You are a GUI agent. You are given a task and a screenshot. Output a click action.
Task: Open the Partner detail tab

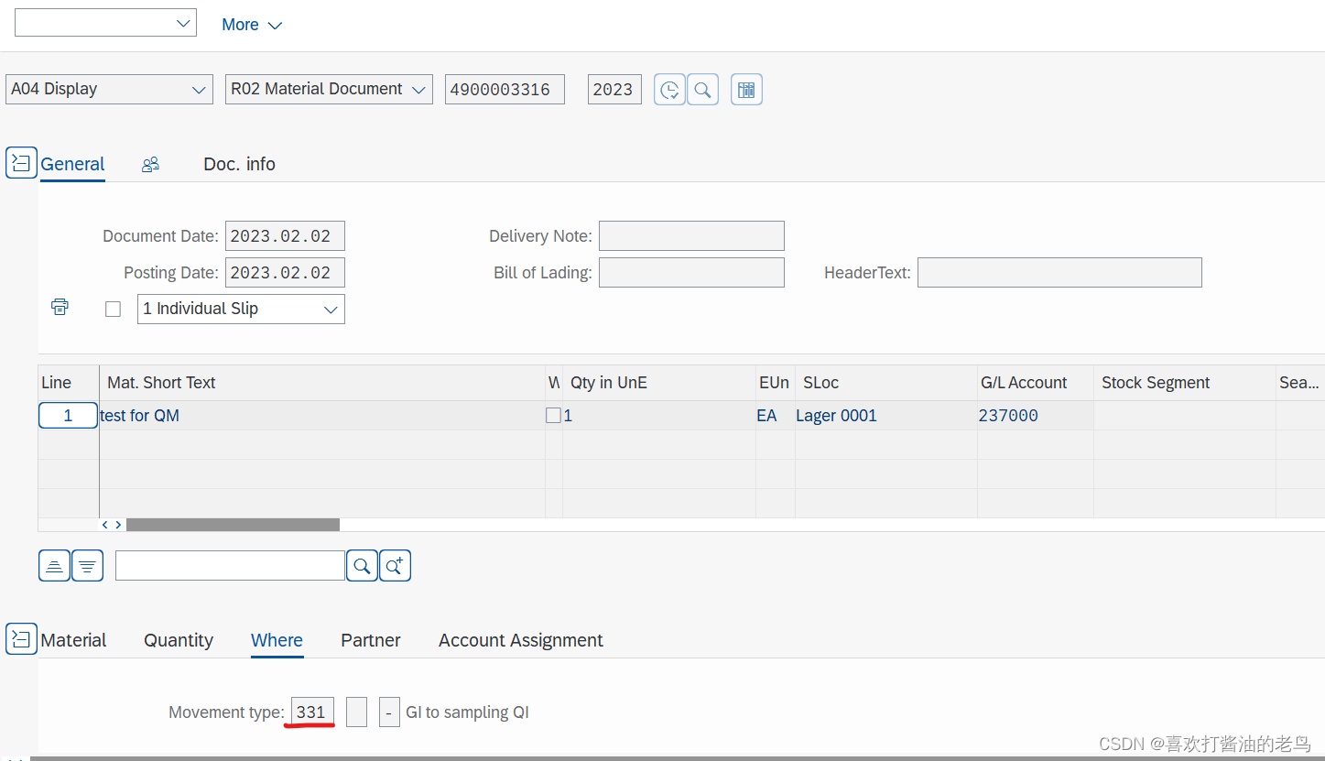click(x=371, y=640)
